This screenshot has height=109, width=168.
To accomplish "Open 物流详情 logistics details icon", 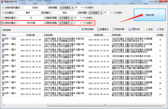I will pyautogui.click(x=114, y=29).
